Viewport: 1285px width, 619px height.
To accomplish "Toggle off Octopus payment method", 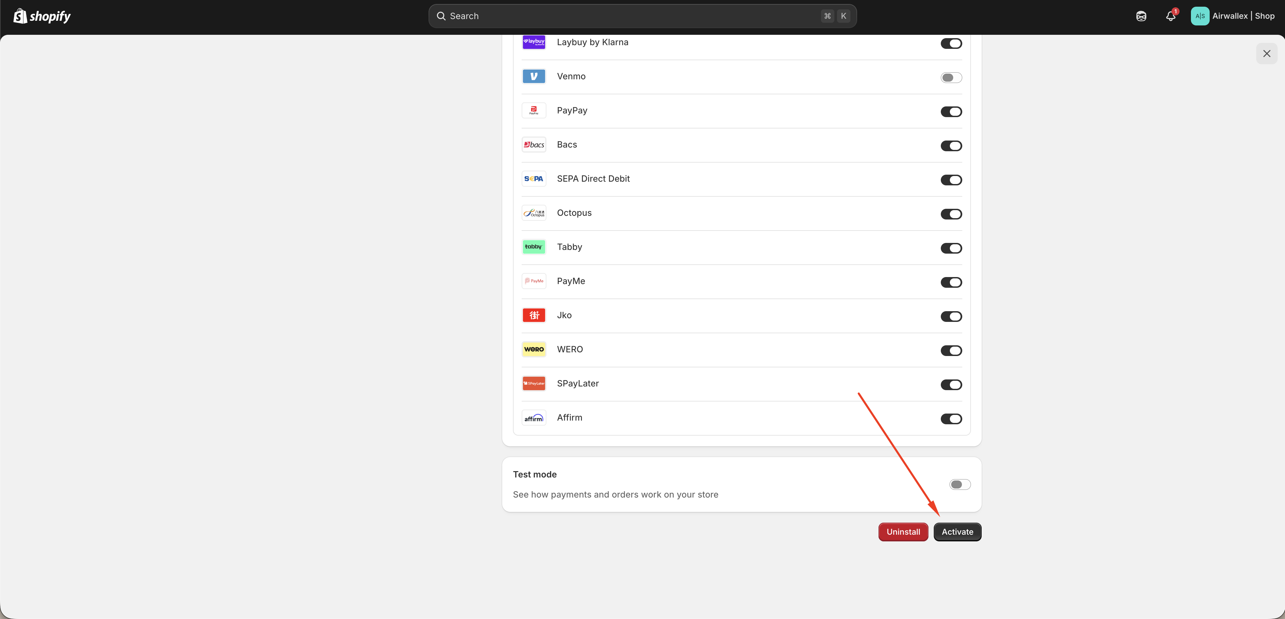I will (951, 214).
